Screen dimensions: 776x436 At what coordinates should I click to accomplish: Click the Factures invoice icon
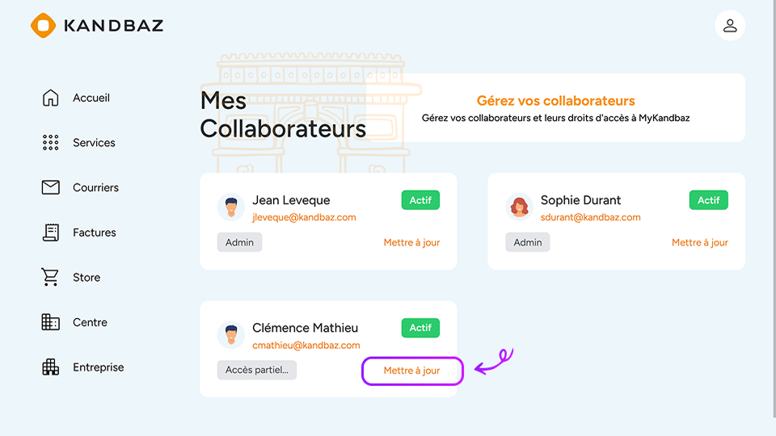(x=50, y=233)
